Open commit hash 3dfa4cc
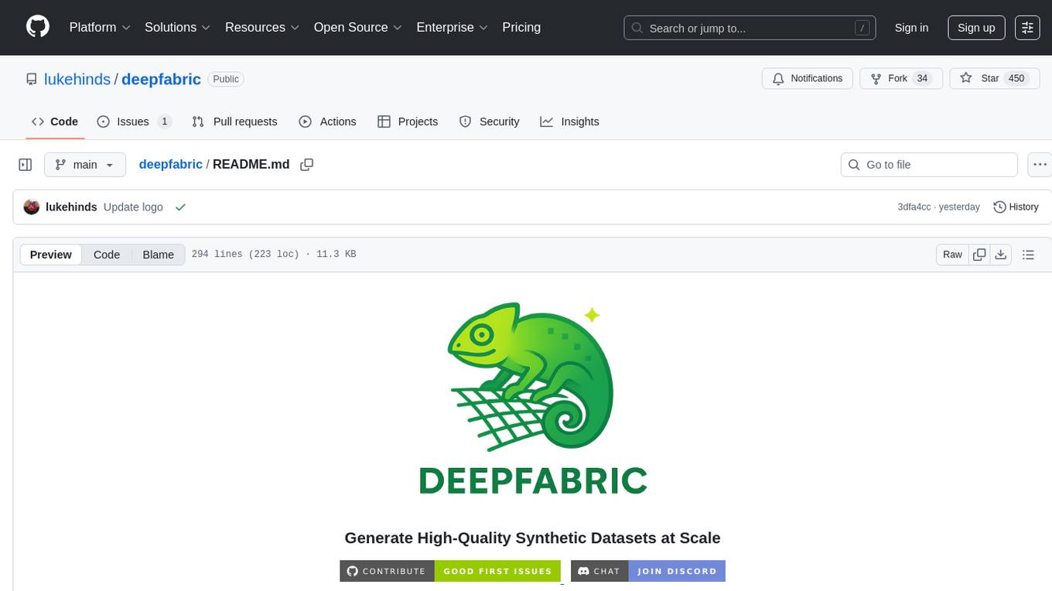 pyautogui.click(x=914, y=207)
